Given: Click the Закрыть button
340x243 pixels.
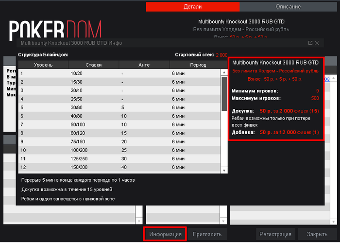Looking at the screenshot, I should coord(317,234).
